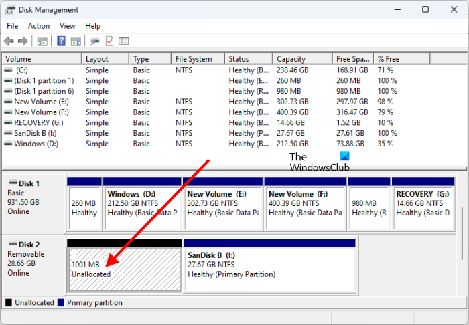The width and height of the screenshot is (469, 325).
Task: Select the RECOVERY (G:) partition block
Action: coord(423,204)
